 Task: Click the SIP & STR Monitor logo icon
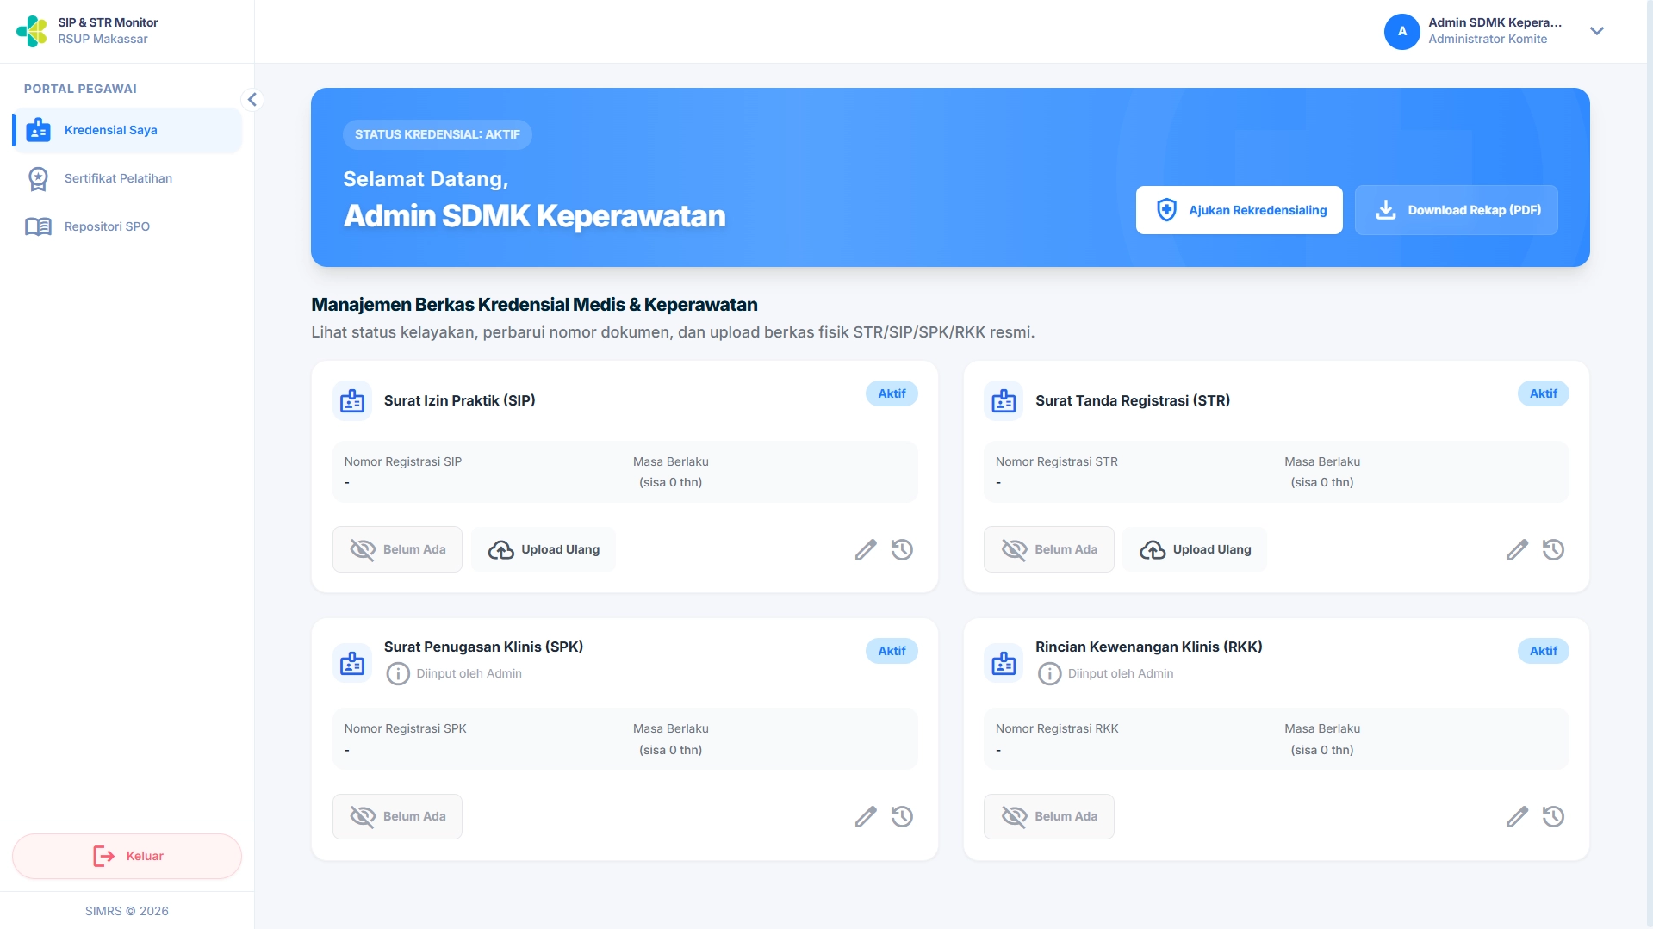(x=32, y=31)
